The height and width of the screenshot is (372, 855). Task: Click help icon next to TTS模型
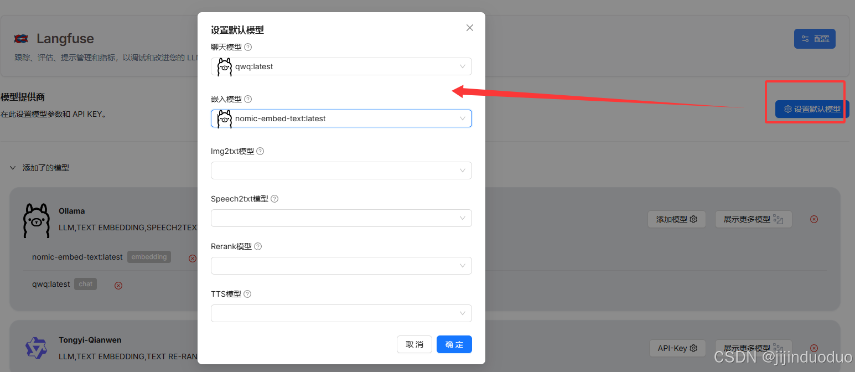click(247, 294)
